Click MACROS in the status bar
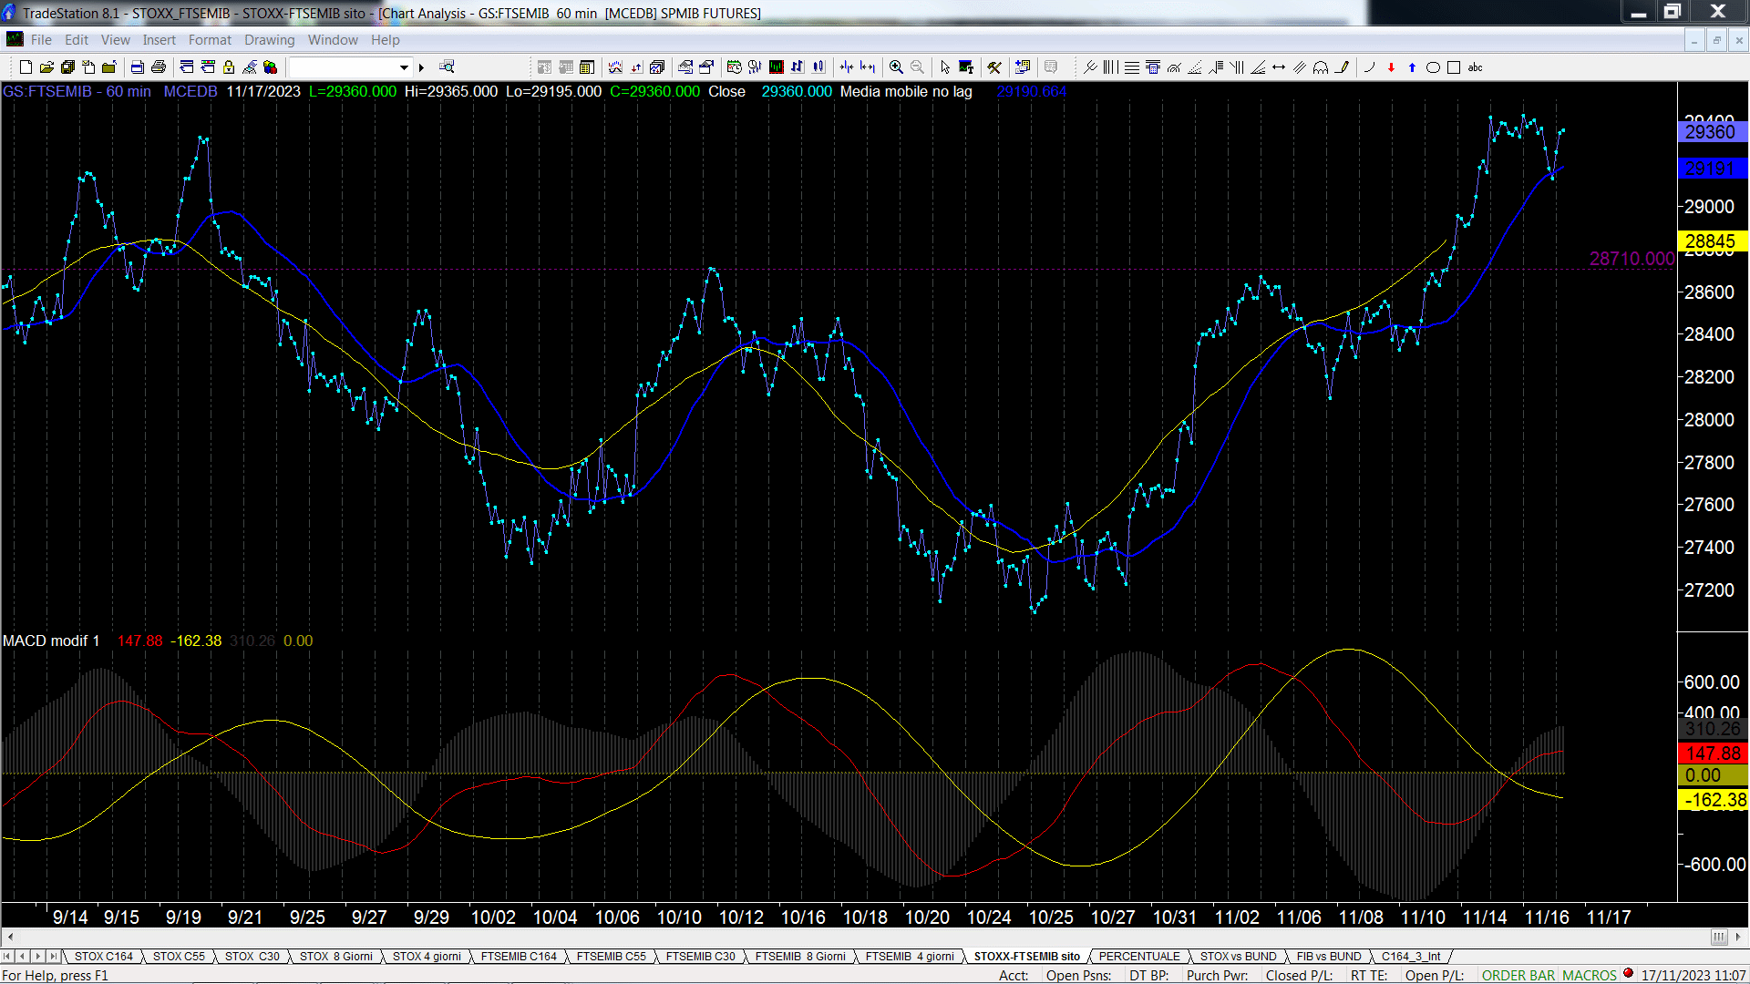Screen dimensions: 1750x984 point(1590,975)
